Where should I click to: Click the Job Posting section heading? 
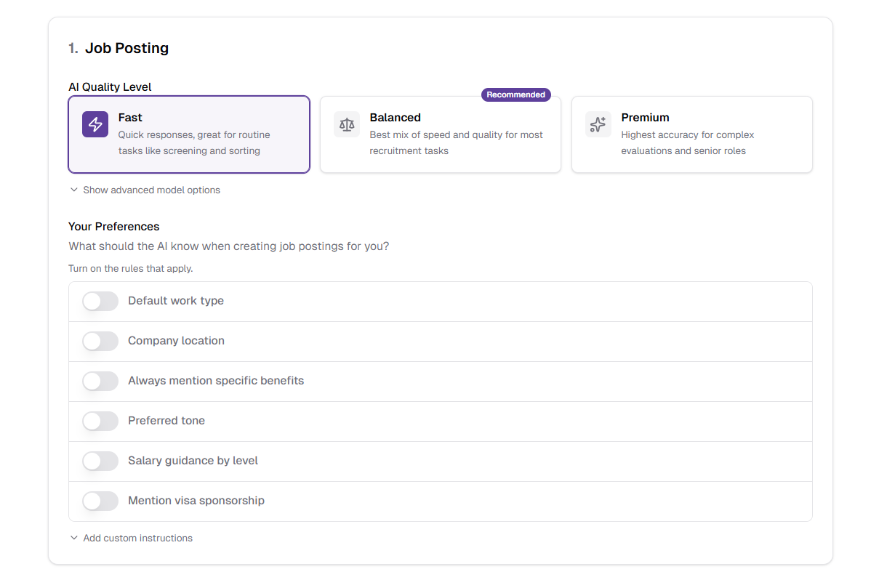(127, 48)
